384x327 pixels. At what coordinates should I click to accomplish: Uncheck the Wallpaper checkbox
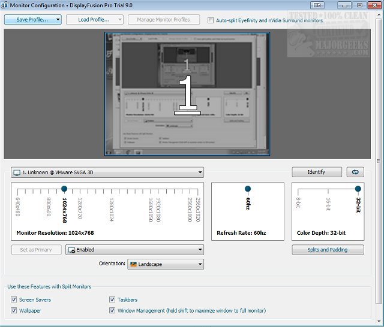pos(14,310)
